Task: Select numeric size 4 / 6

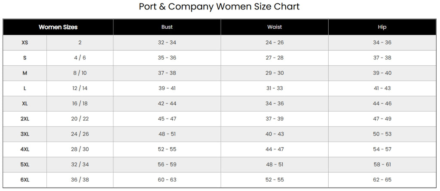Action: [x=80, y=58]
